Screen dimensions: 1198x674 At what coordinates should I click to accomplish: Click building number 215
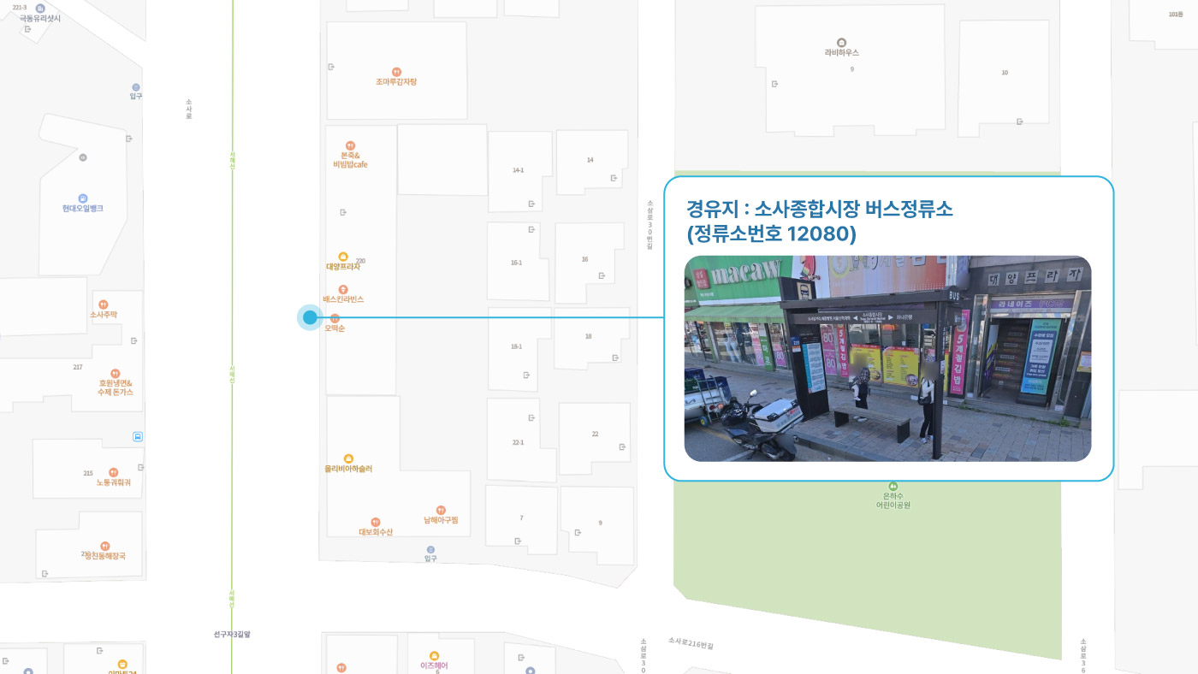pyautogui.click(x=88, y=473)
